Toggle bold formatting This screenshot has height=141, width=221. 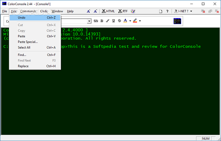tap(102, 21)
